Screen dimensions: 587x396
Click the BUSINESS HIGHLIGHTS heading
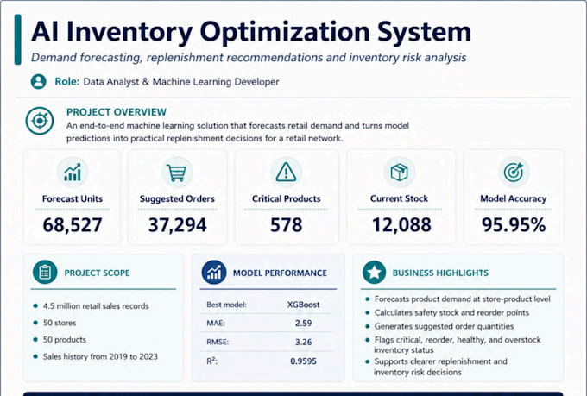pos(440,273)
